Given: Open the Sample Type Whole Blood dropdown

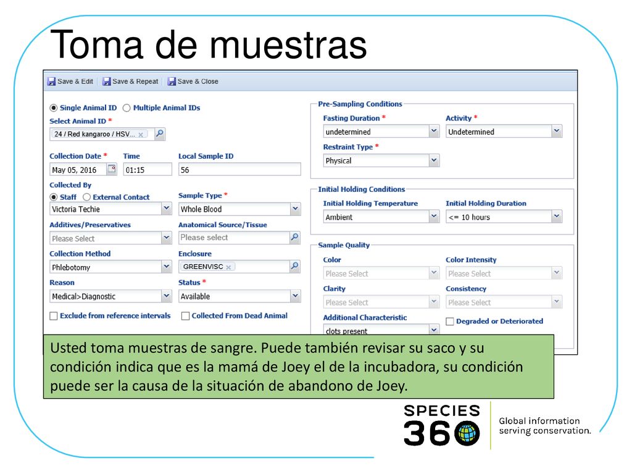Looking at the screenshot, I should [x=296, y=209].
